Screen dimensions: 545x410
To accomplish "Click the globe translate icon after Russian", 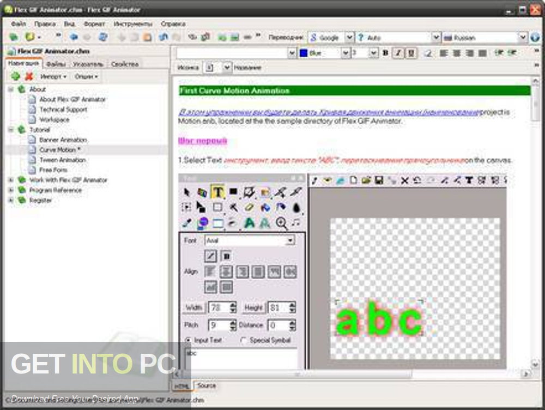I will (x=535, y=38).
